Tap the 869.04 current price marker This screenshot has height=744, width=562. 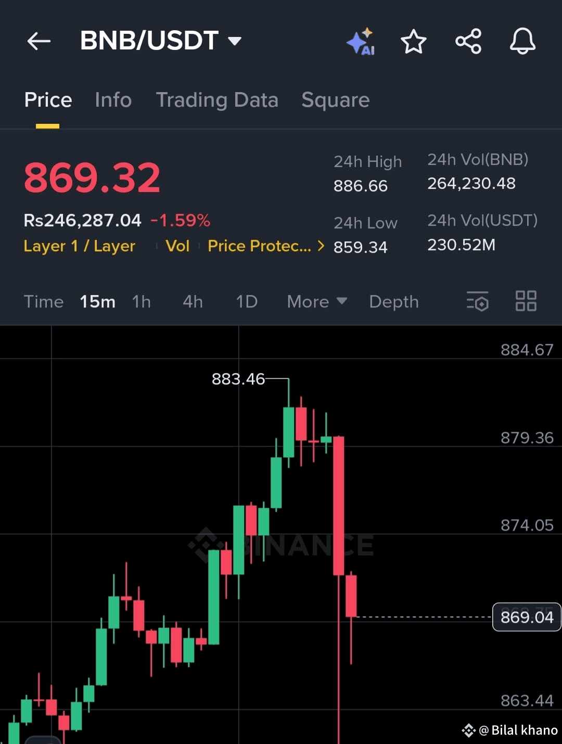pos(527,617)
